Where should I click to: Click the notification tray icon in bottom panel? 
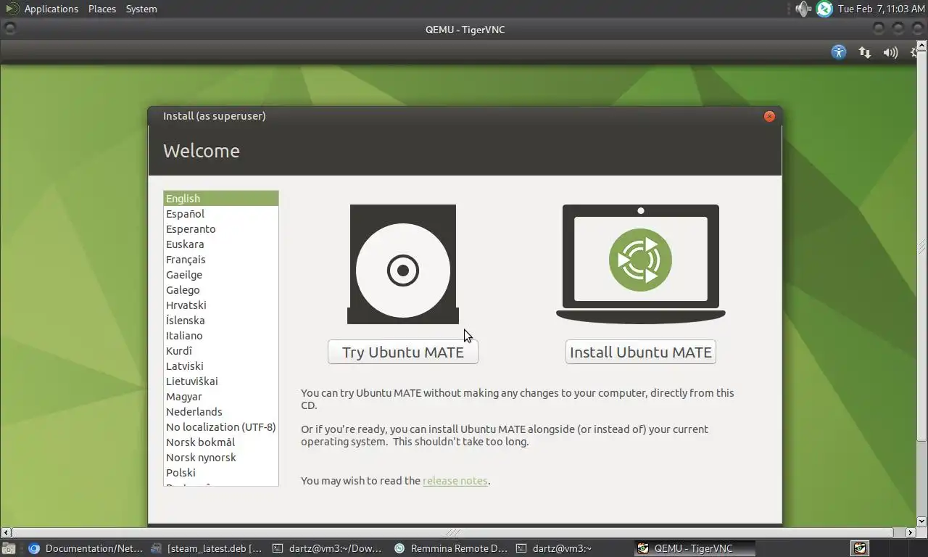pos(860,548)
